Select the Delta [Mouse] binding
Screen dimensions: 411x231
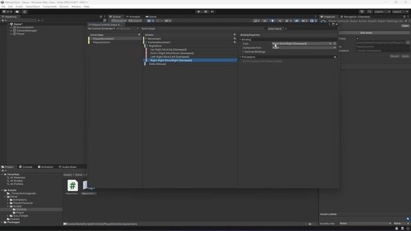click(x=157, y=64)
